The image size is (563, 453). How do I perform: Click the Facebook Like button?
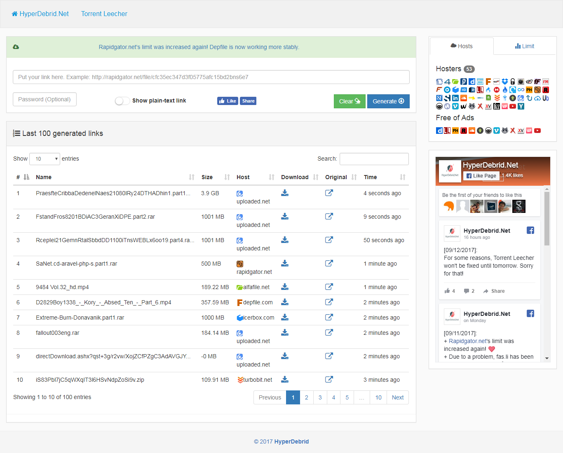tap(228, 101)
